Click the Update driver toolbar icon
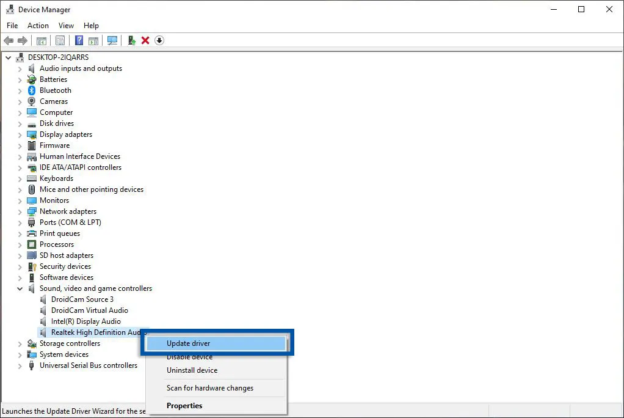The width and height of the screenshot is (624, 418). coord(131,40)
